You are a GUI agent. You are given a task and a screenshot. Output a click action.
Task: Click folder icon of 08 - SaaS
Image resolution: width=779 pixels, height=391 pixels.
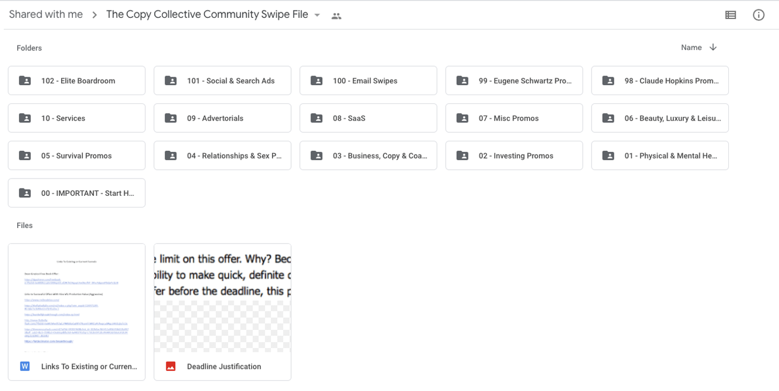317,118
